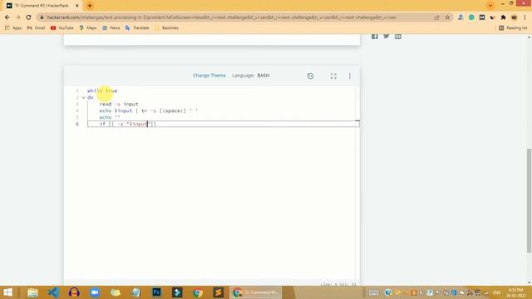
Task: Open the Apps bookmark shortcut
Action: click(13, 27)
